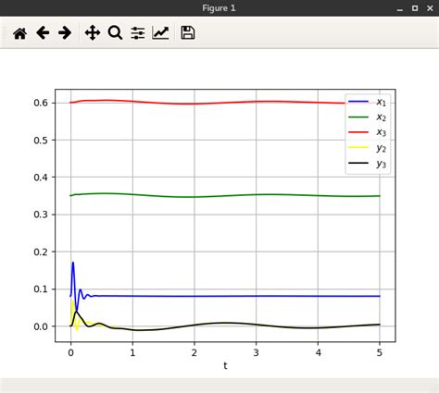Click the blue x1 curve peak near zero
The height and width of the screenshot is (393, 439).
coord(73,263)
